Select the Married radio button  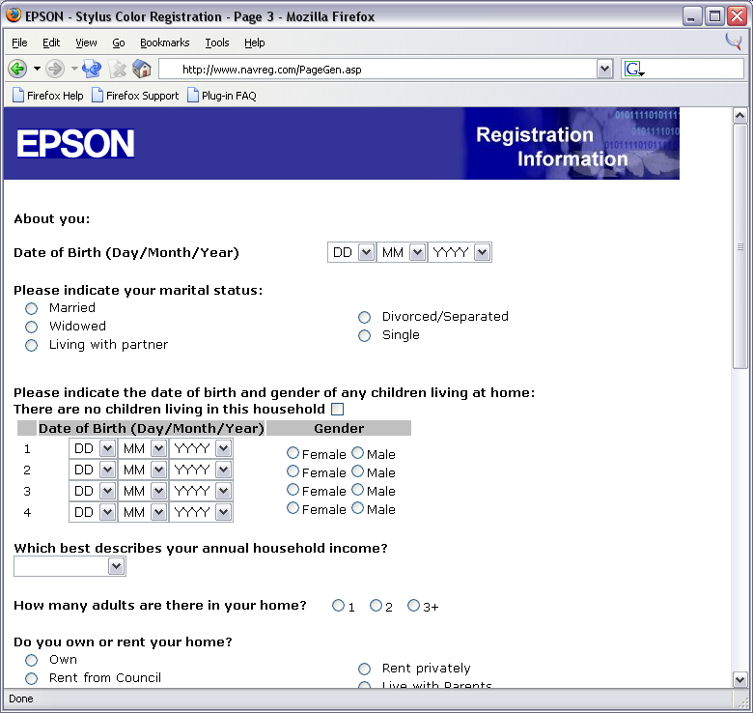coord(32,308)
